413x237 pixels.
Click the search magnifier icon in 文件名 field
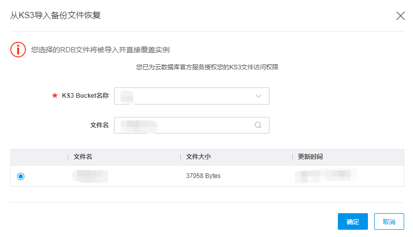pos(258,125)
